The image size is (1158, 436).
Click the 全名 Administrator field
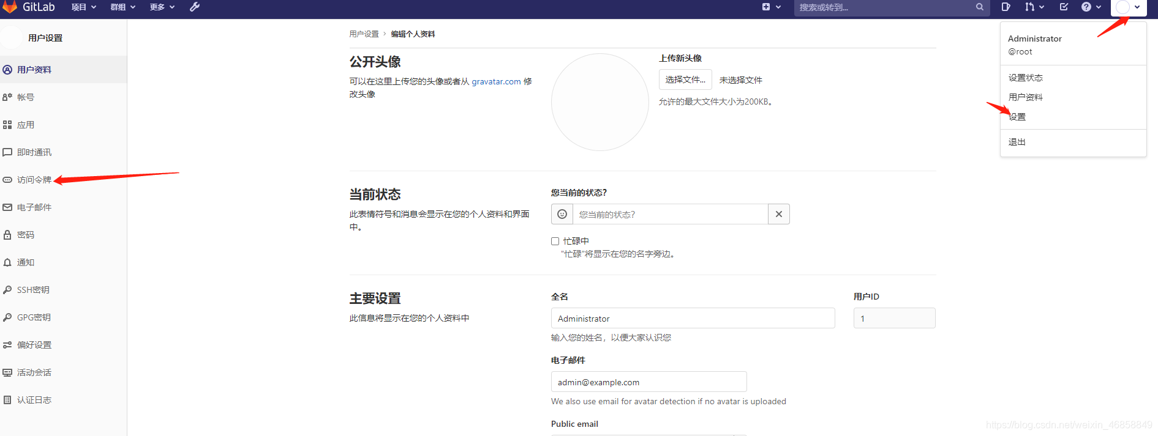(693, 318)
